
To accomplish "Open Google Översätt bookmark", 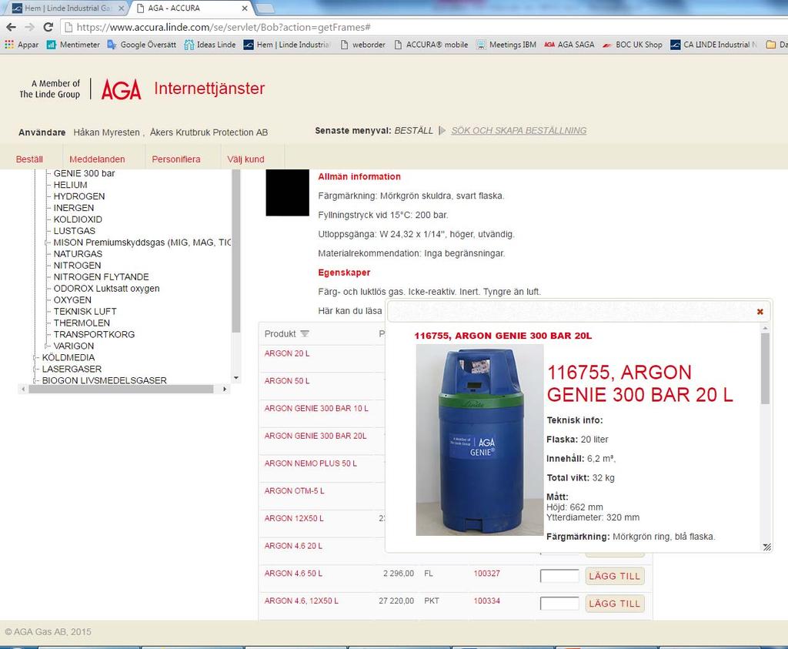I will [x=142, y=45].
